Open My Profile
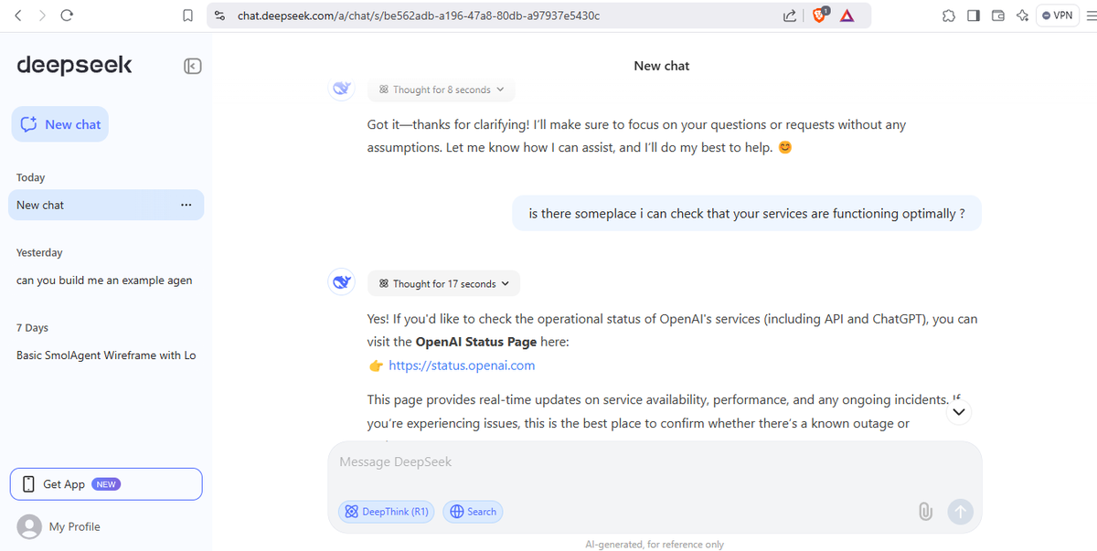This screenshot has width=1097, height=551. pos(74,526)
